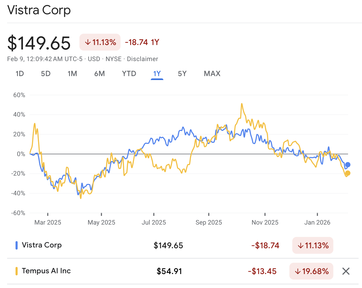
Task: Switch to the 5Y time range
Action: pos(182,74)
